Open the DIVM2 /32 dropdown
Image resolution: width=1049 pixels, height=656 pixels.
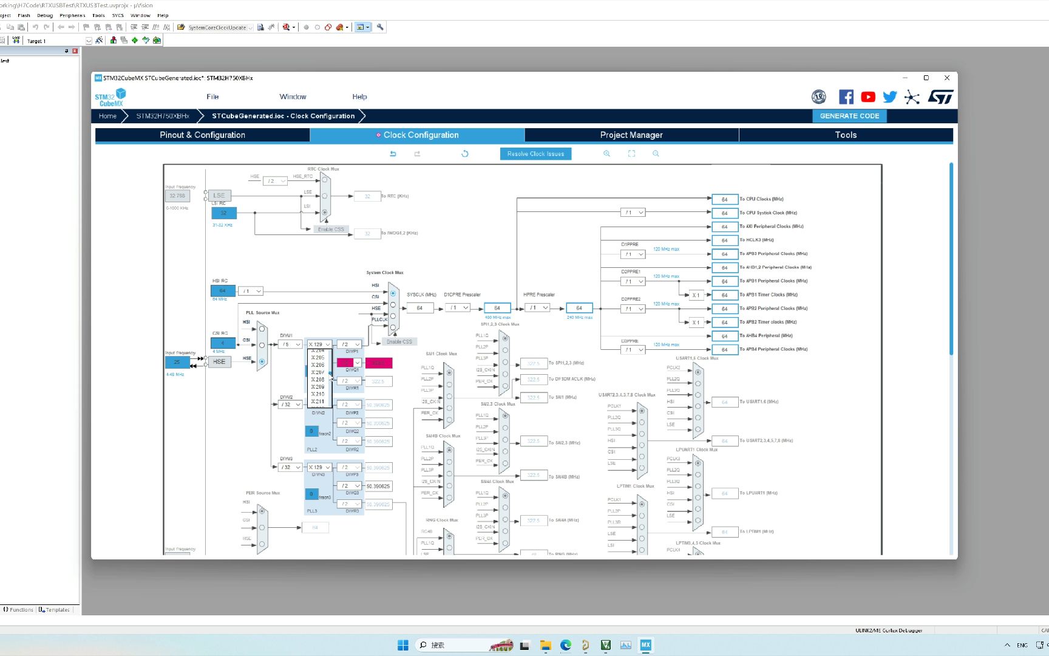coord(291,405)
